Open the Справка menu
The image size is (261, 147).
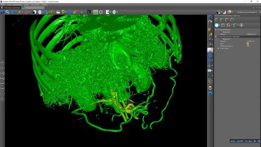click(x=44, y=4)
